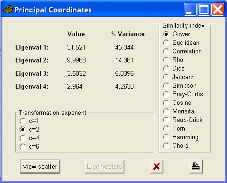Click variance percentage 45.344
The image size is (227, 183).
click(124, 47)
